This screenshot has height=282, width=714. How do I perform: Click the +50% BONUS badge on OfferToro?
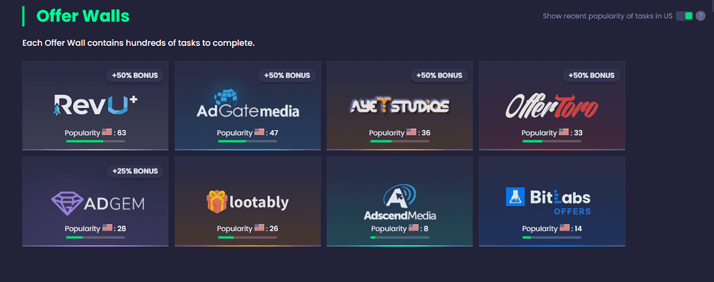[591, 75]
